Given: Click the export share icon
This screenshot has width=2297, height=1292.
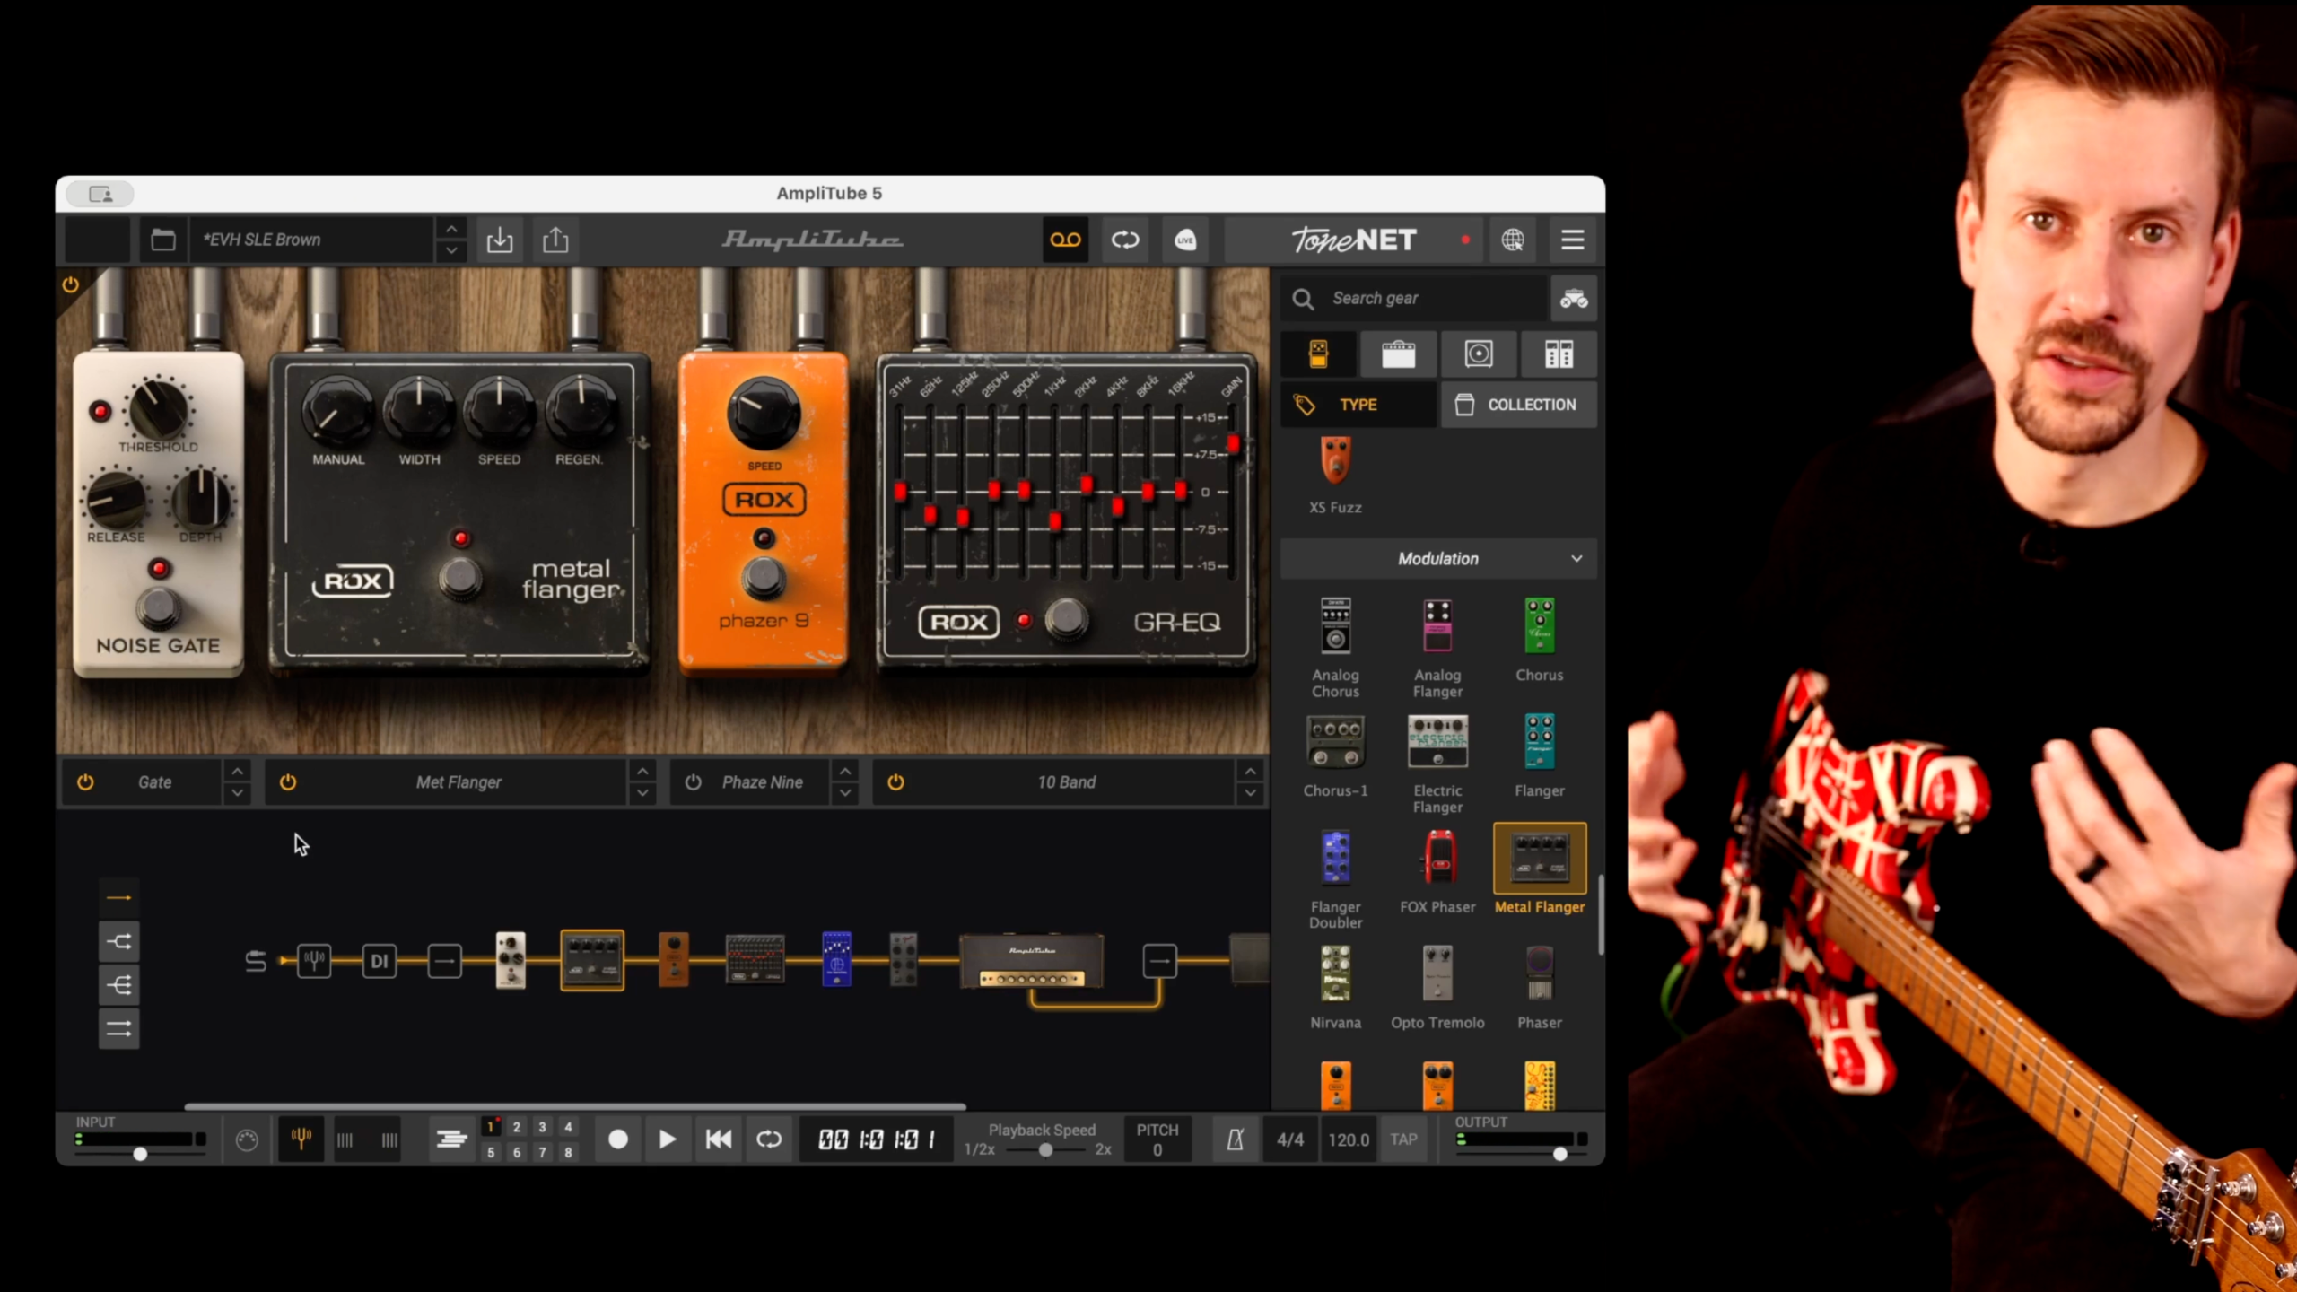Looking at the screenshot, I should pyautogui.click(x=555, y=240).
